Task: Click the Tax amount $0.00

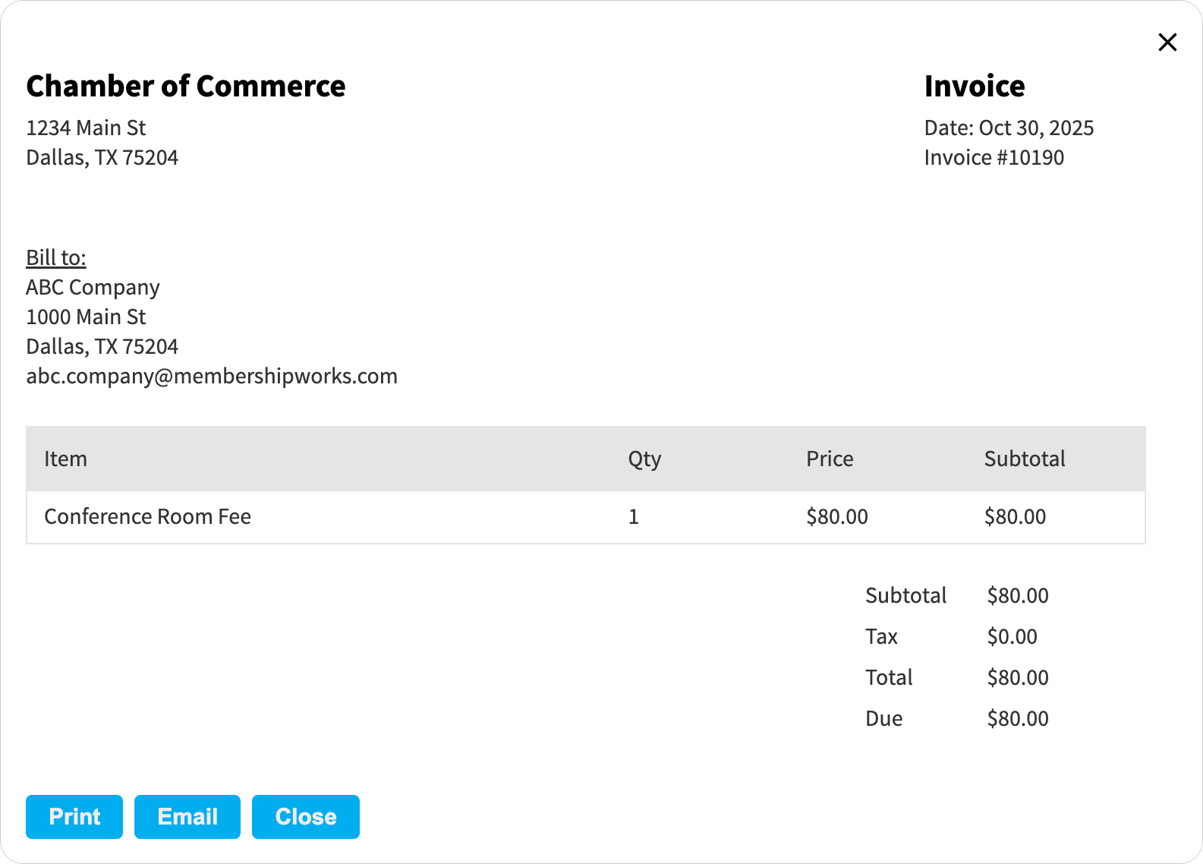Action: tap(1012, 637)
